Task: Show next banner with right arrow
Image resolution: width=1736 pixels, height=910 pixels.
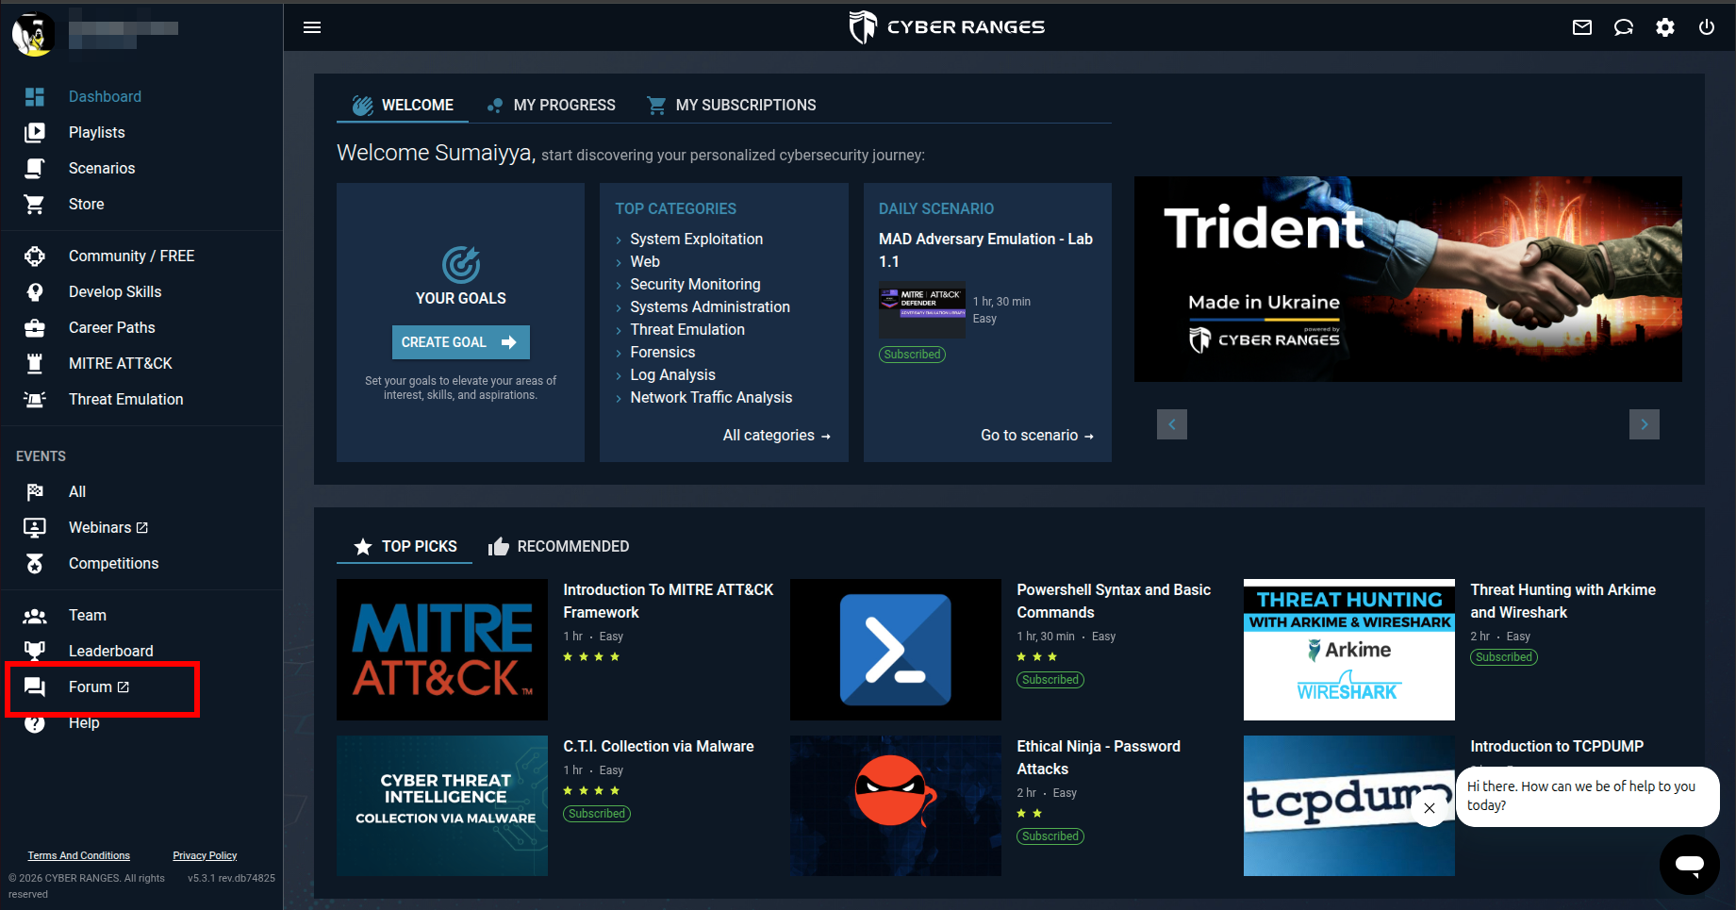Action: [x=1645, y=424]
